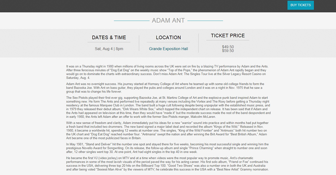Image resolution: width=336 pixels, height=175 pixels.
Task: Click the dark header bar at top
Action: [134, 6]
